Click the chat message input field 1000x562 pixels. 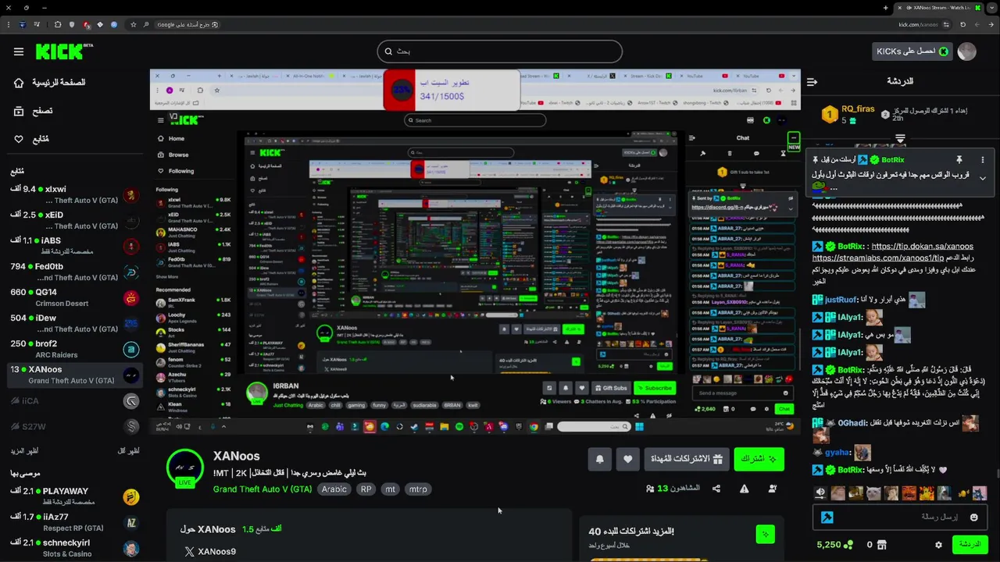coord(898,517)
